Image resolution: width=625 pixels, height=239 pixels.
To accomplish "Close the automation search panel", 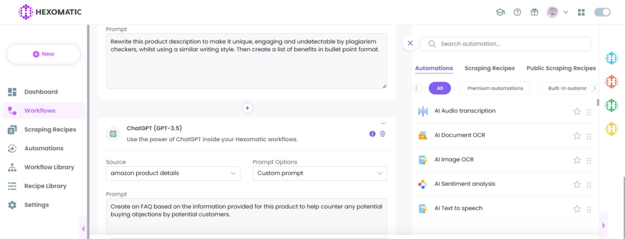I will (x=411, y=43).
